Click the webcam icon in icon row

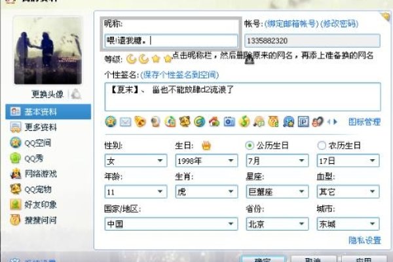coord(155,122)
